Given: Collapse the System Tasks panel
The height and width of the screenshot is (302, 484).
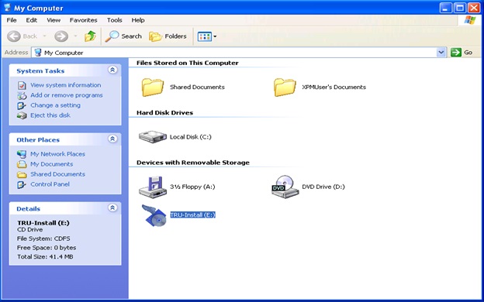Looking at the screenshot, I should tap(112, 70).
